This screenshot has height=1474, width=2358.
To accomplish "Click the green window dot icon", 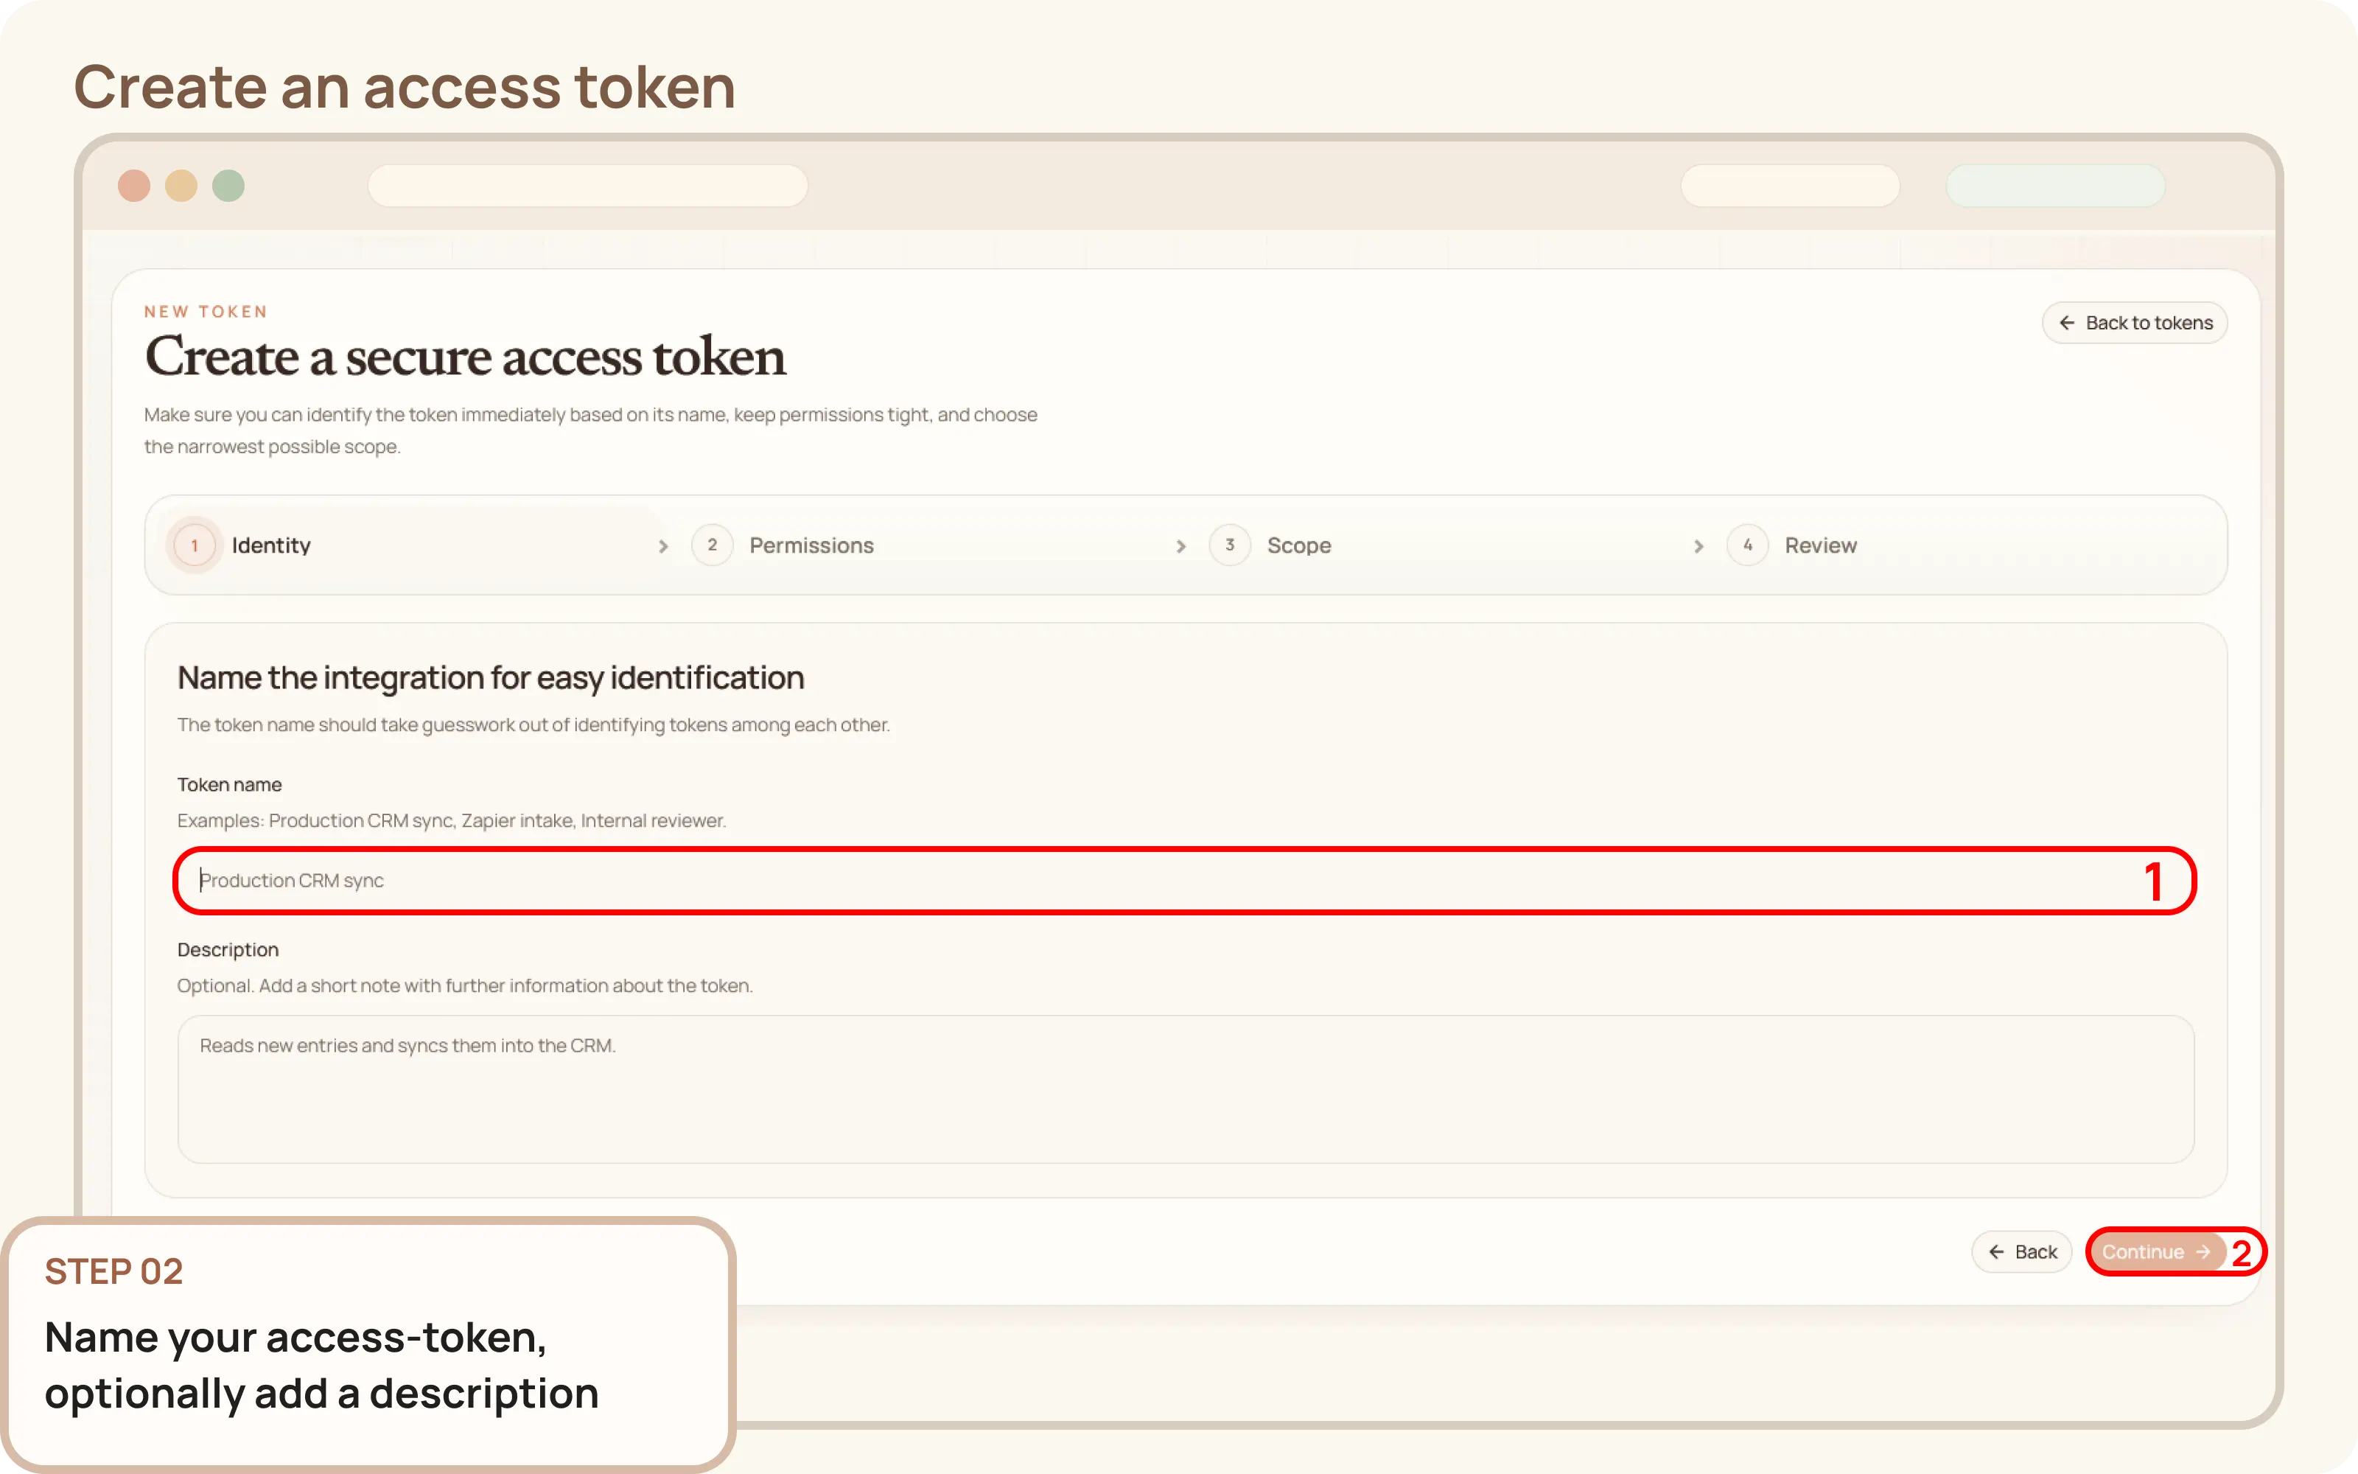I will 229,185.
